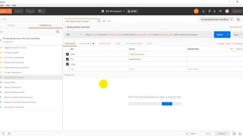Image resolution: width=243 pixels, height=136 pixels.
Task: Switch to Build mode toggle
Action: coord(208,133)
